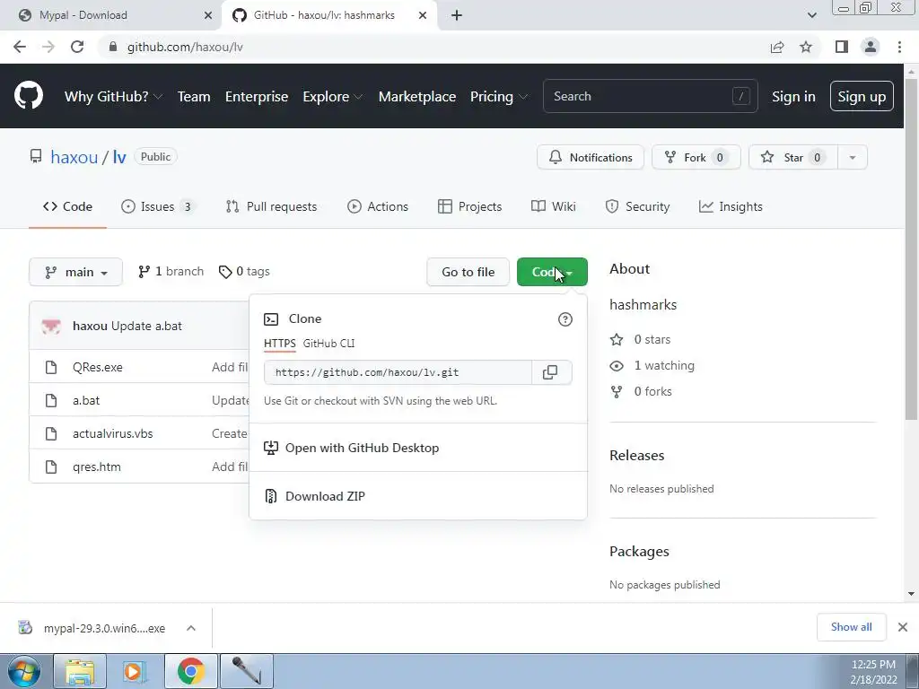The width and height of the screenshot is (919, 689).
Task: Star the lv repository
Action: 793,158
